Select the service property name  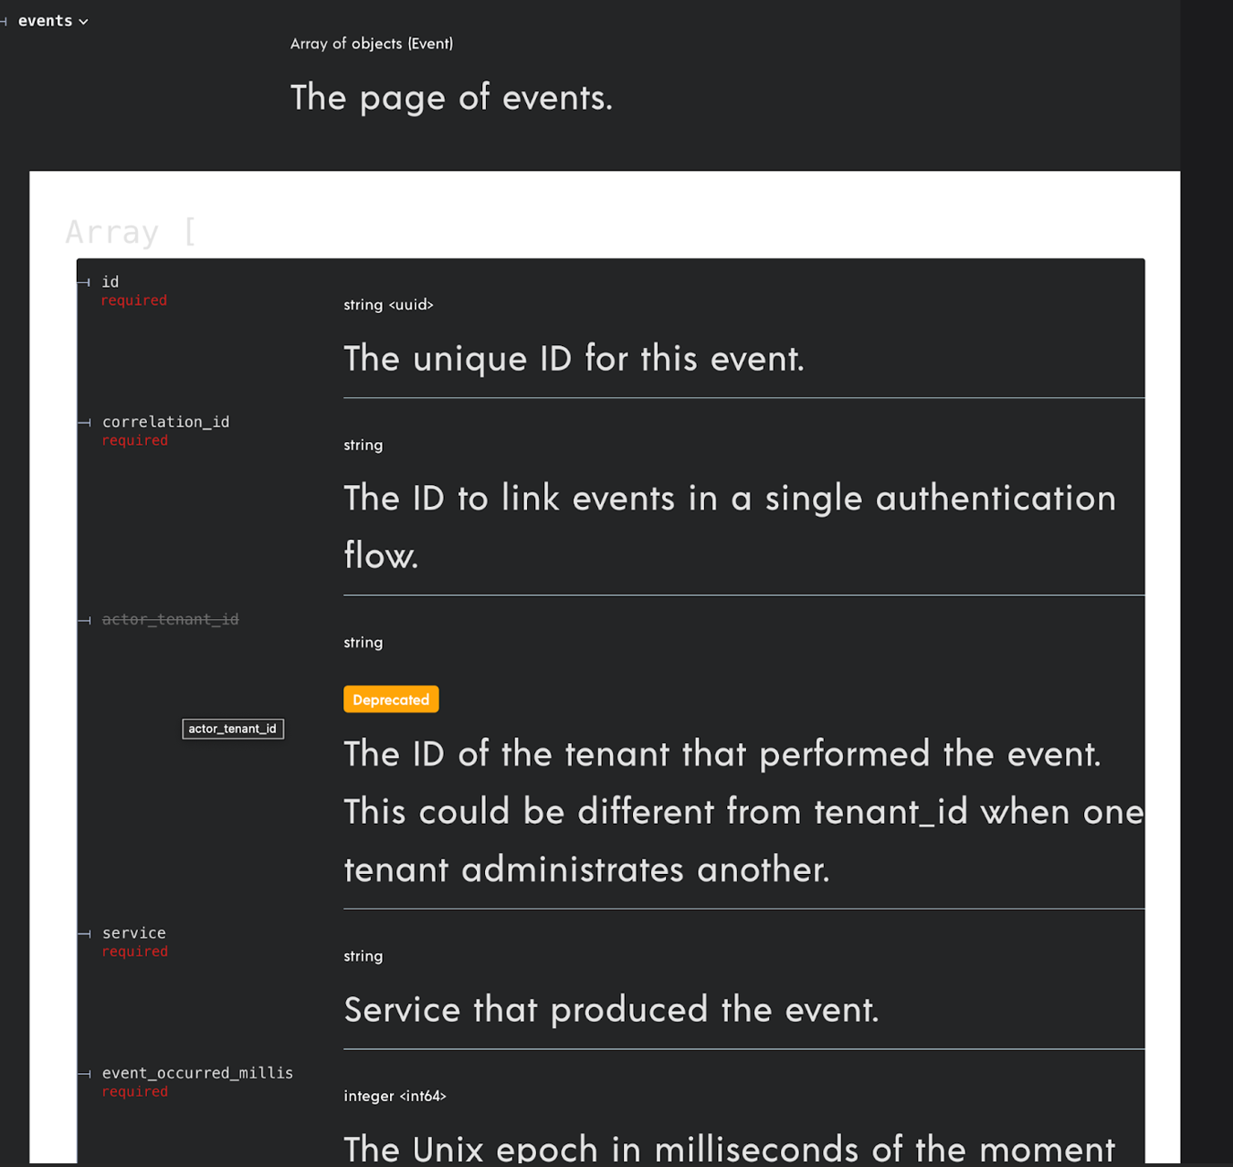pos(134,933)
